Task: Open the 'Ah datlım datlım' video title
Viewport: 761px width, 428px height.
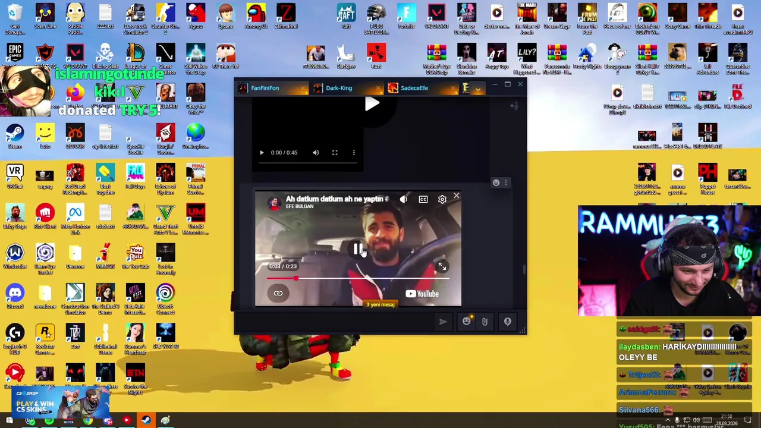Action: click(337, 199)
